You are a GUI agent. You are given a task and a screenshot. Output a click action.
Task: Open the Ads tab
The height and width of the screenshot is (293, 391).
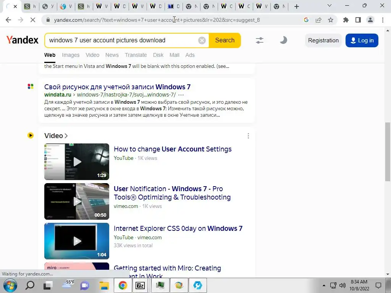point(190,55)
